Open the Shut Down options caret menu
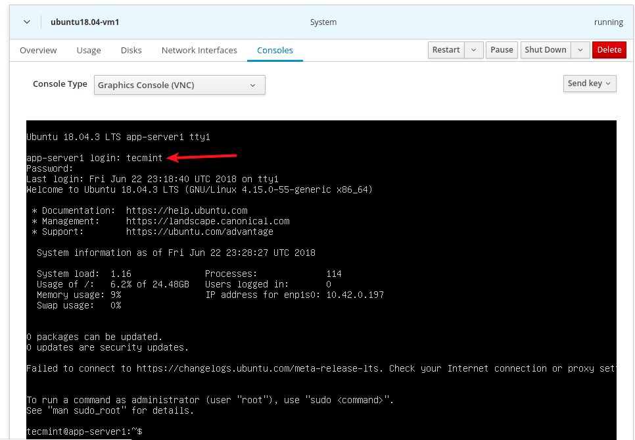635x440 pixels. pyautogui.click(x=580, y=49)
